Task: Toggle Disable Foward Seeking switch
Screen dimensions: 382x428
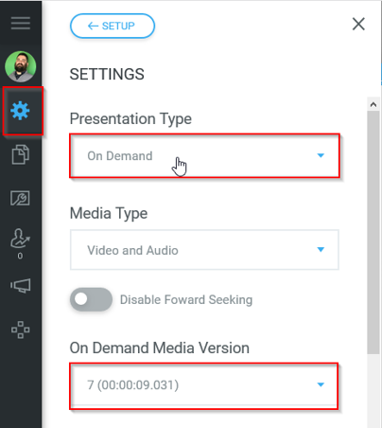Action: tap(91, 299)
